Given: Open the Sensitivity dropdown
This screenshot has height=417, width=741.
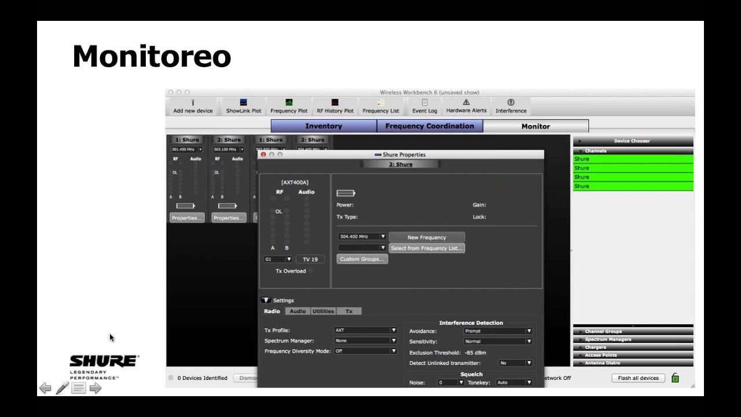Looking at the screenshot, I should (498, 341).
